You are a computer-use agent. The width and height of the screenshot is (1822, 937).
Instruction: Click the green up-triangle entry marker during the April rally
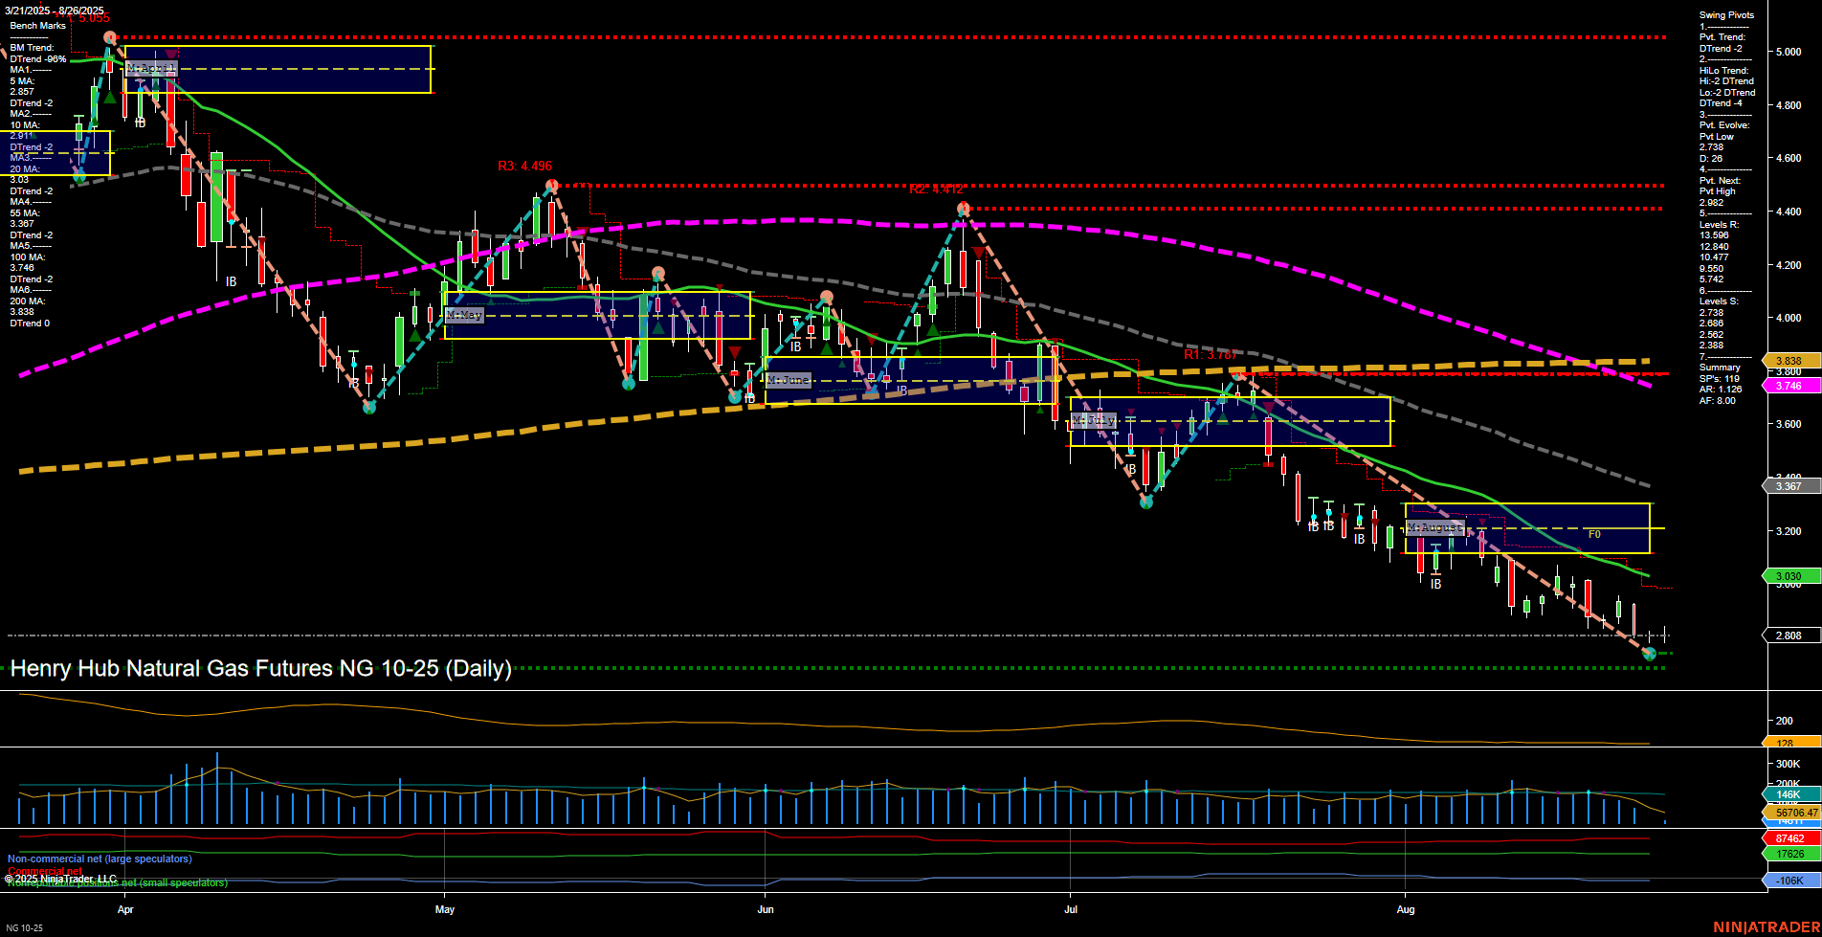pyautogui.click(x=108, y=96)
